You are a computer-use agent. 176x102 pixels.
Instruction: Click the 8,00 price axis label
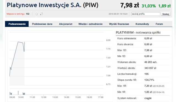[108, 40]
